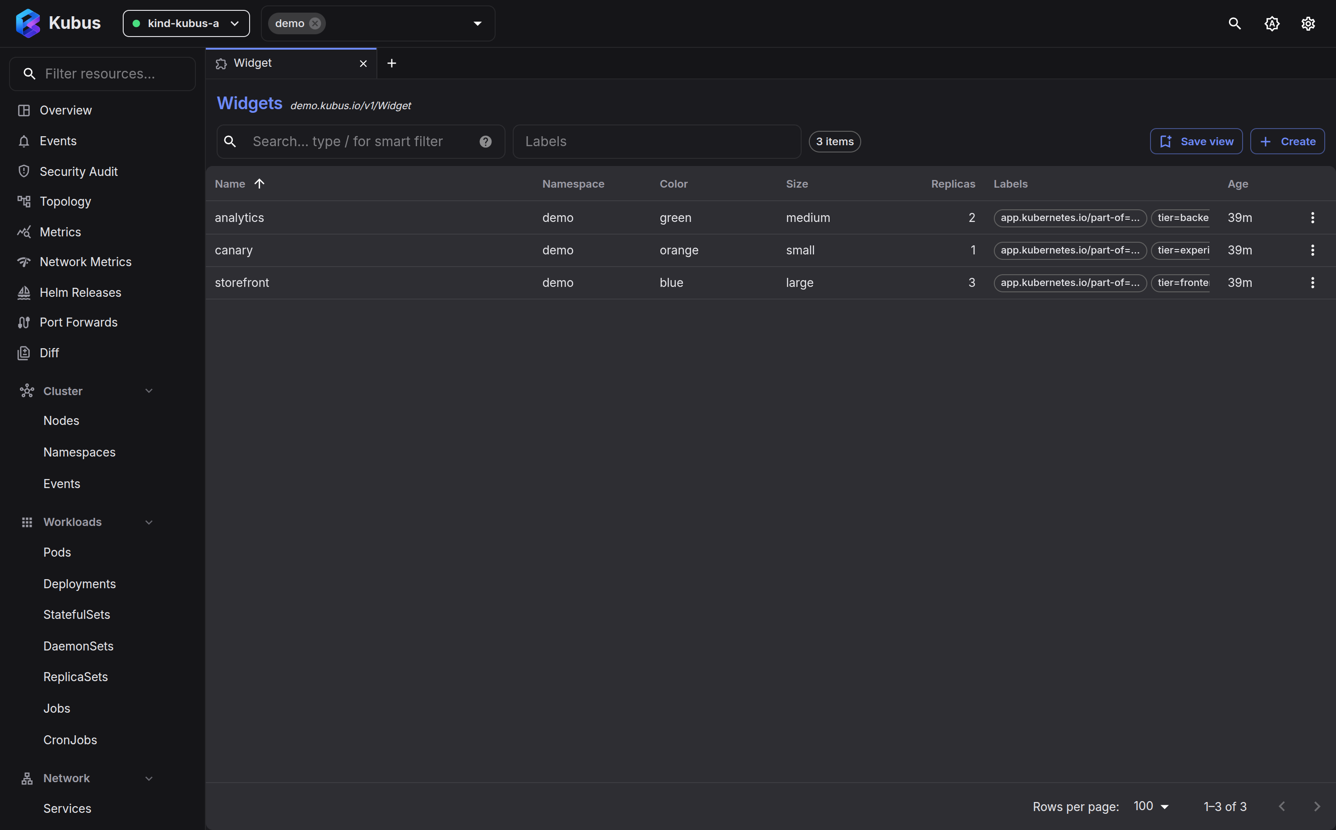1336x830 pixels.
Task: Click the Create button
Action: [1287, 142]
